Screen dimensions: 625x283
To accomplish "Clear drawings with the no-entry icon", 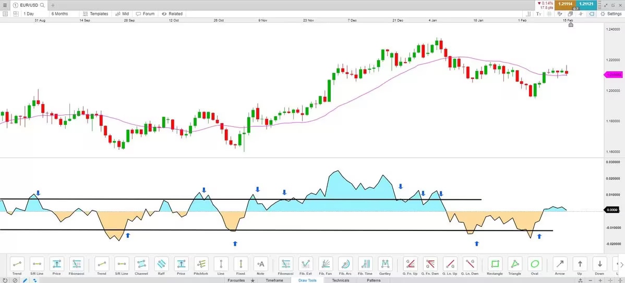I will tap(15, 280).
